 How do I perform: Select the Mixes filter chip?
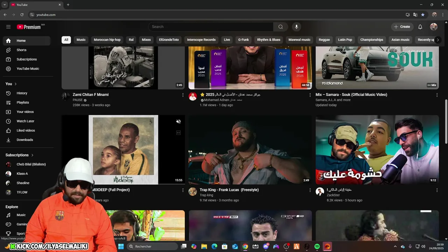(146, 40)
